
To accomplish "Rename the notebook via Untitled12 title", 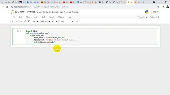I will pyautogui.click(x=32, y=12).
